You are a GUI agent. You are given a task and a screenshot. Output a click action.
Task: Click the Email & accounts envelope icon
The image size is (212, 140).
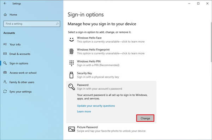5,54
